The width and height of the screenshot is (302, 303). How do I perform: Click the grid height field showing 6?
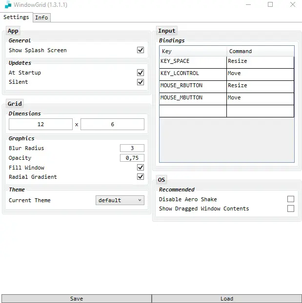[112, 124]
